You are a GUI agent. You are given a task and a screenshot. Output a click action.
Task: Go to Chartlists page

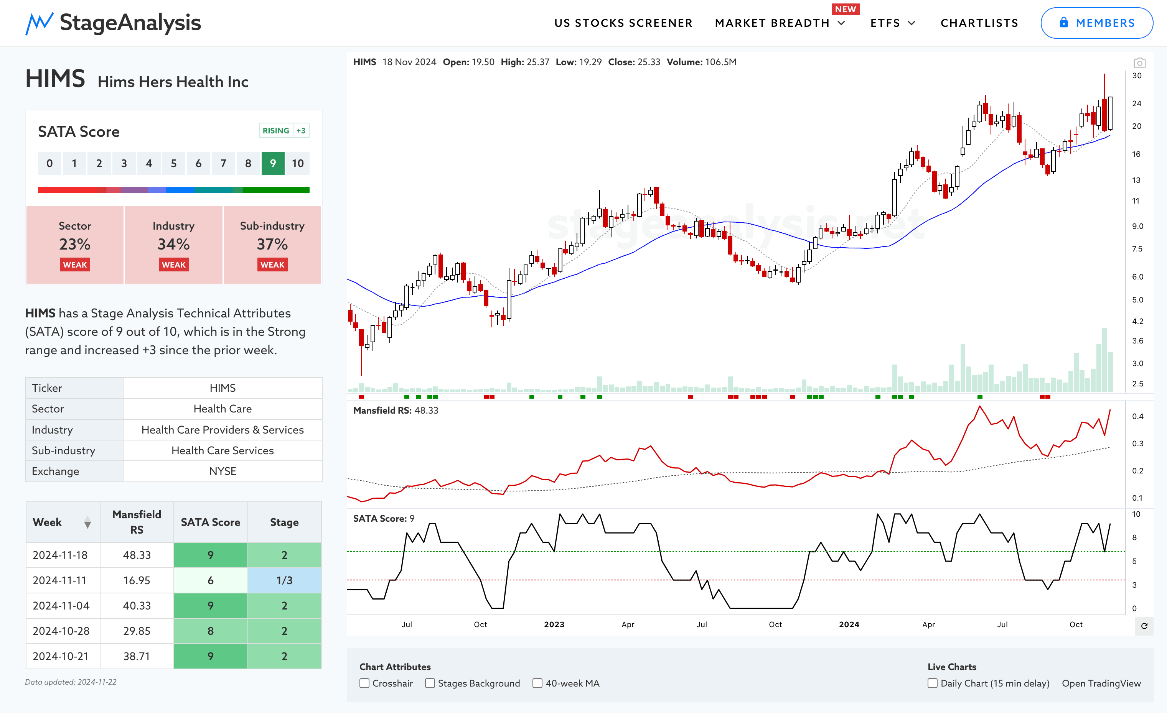tap(979, 23)
